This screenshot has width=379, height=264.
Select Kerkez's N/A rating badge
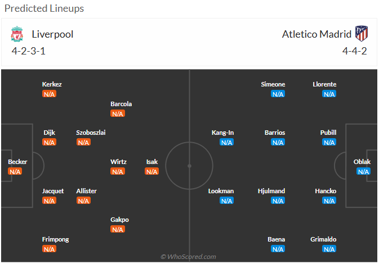50,94
